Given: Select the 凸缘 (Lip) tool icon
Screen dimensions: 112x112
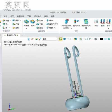Looking at the screenshot, I should coord(14,24).
